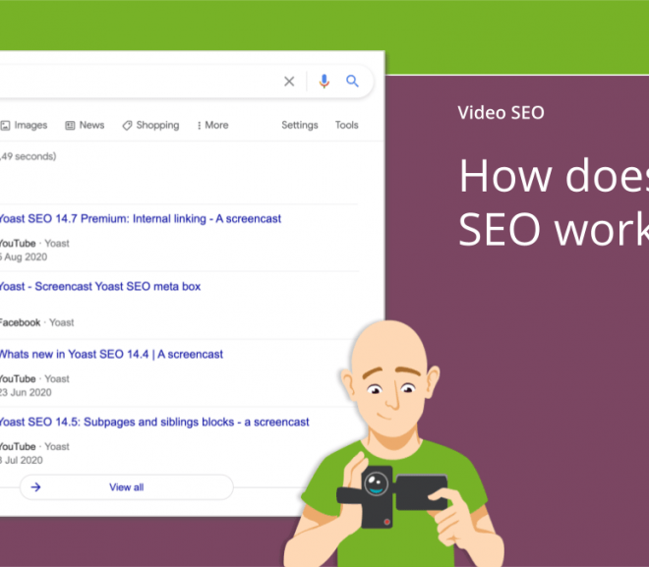Switch to the Shopping tab
The width and height of the screenshot is (649, 567).
(150, 126)
